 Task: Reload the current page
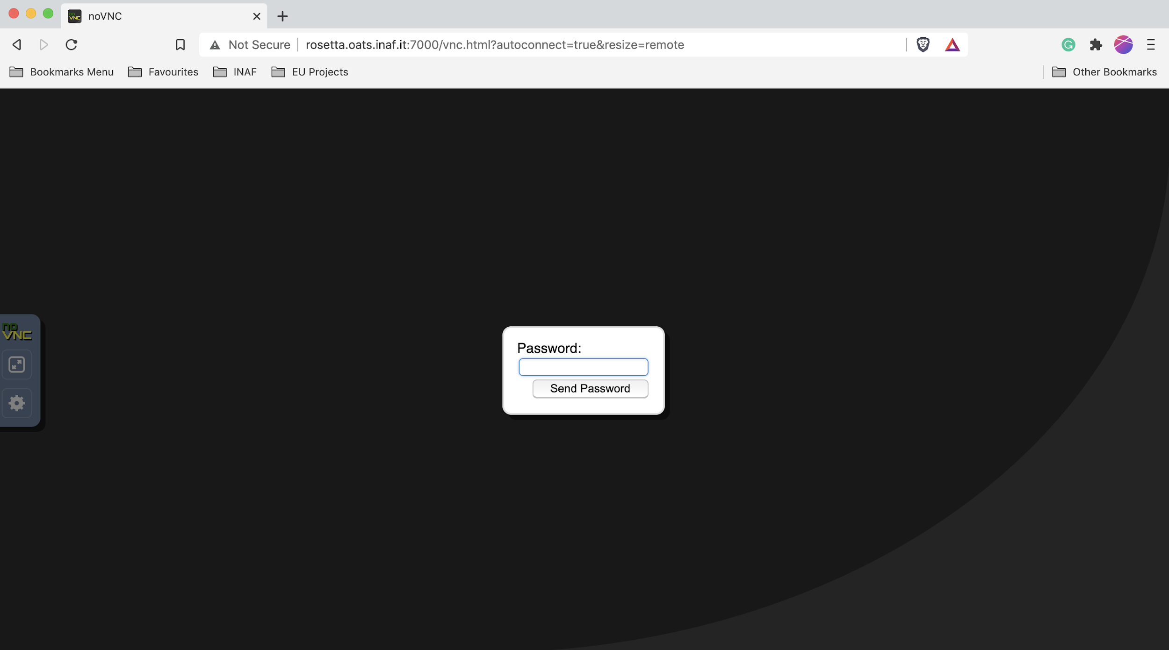(x=71, y=45)
